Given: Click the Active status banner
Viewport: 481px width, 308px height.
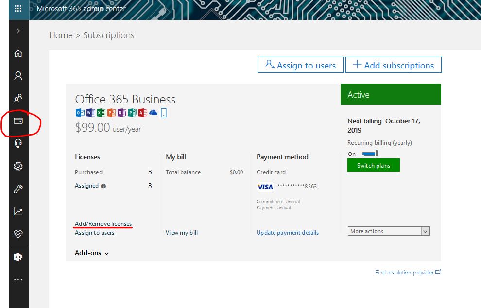Looking at the screenshot, I should tap(391, 94).
